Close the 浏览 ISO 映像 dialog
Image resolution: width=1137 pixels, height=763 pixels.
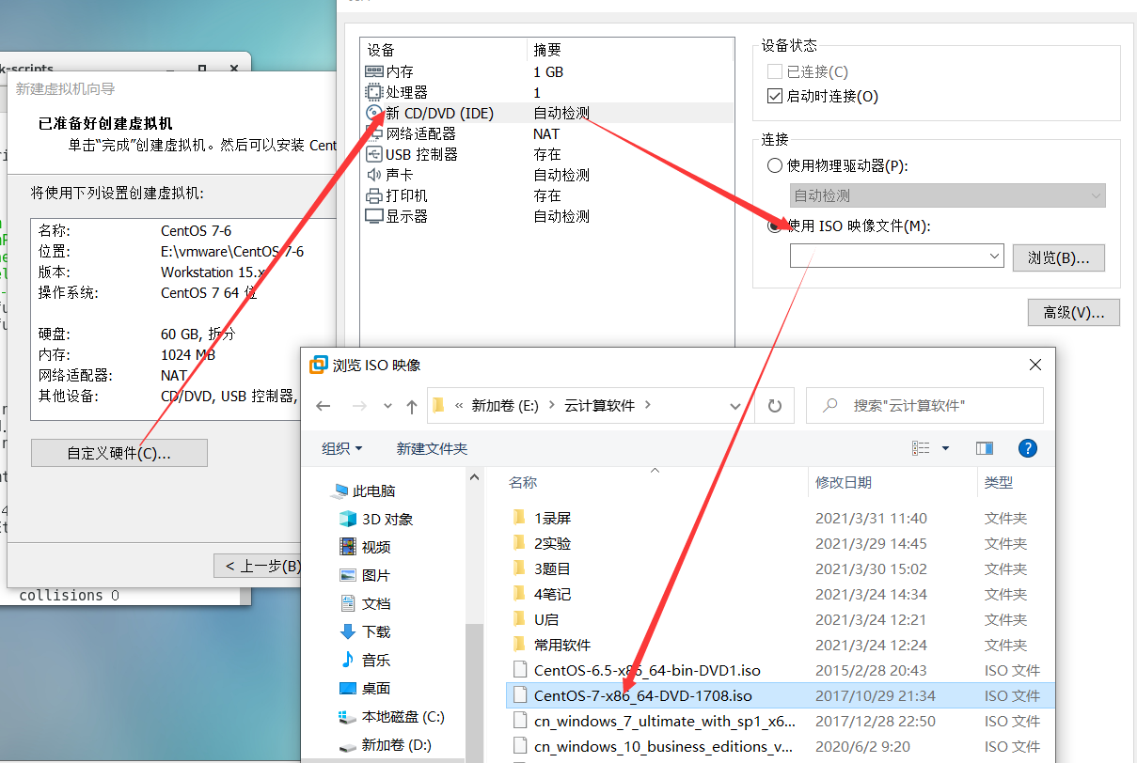point(1035,365)
